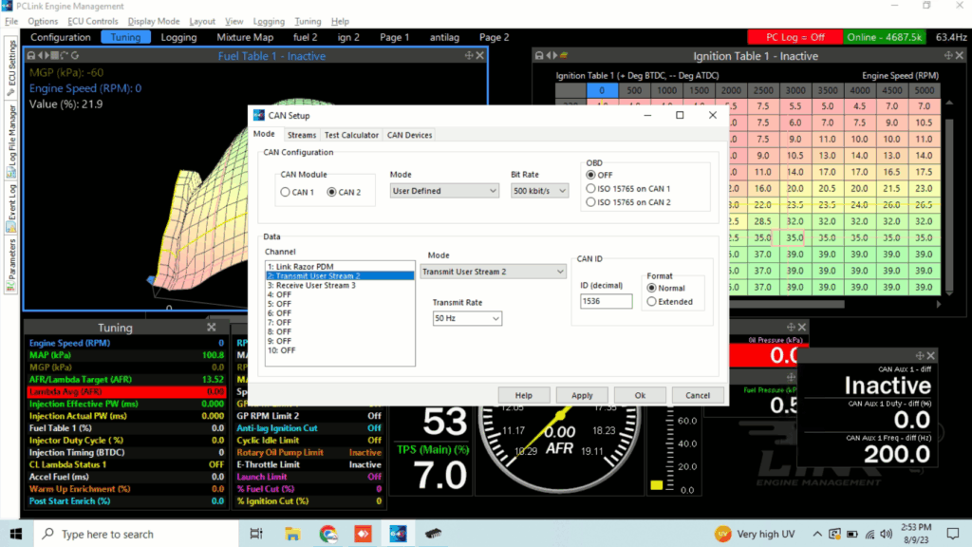Open the Mixture Map page tab
This screenshot has width=972, height=547.
coord(245,37)
